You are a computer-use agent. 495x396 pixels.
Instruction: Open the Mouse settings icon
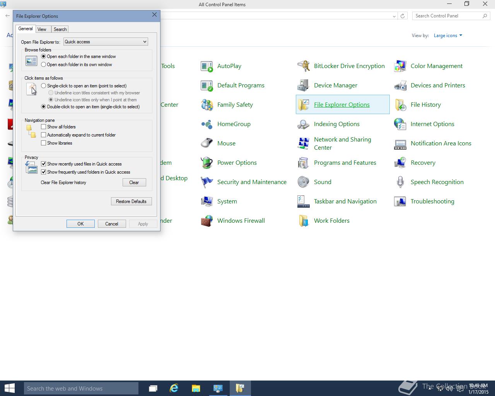[207, 143]
